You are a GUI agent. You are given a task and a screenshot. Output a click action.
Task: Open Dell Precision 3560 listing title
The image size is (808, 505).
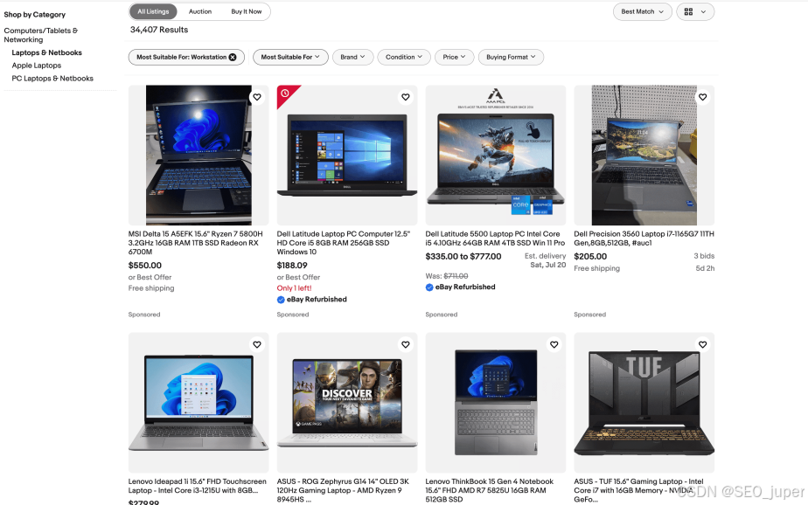(644, 239)
